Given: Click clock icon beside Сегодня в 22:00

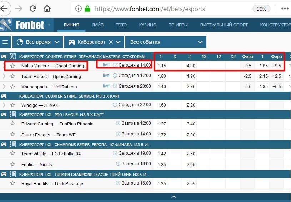Looking at the screenshot, I should point(115,105).
